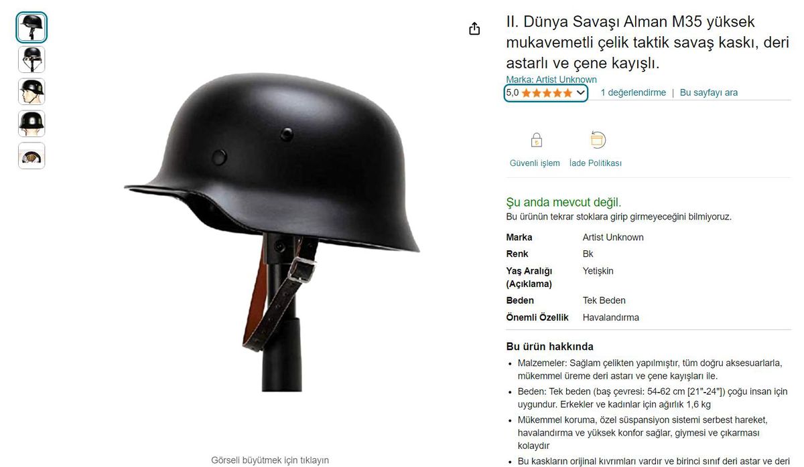The width and height of the screenshot is (804, 467).
Task: Click the İade Politikası return icon
Action: 598,140
